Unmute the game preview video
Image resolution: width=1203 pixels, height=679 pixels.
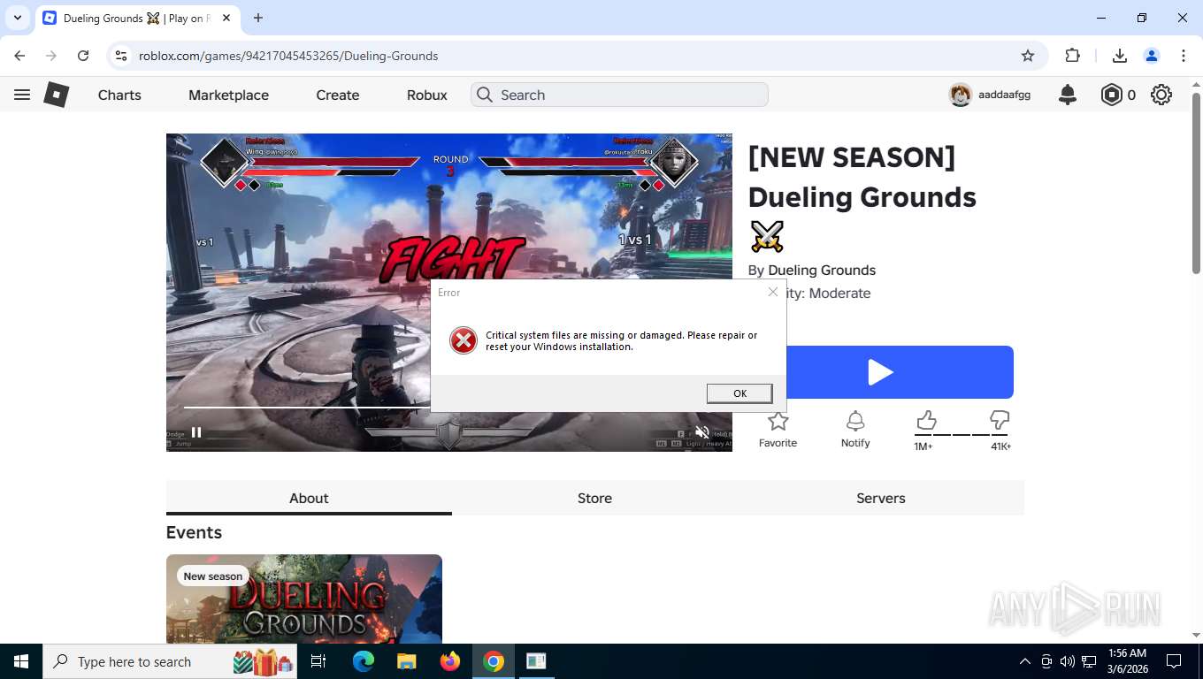point(702,432)
